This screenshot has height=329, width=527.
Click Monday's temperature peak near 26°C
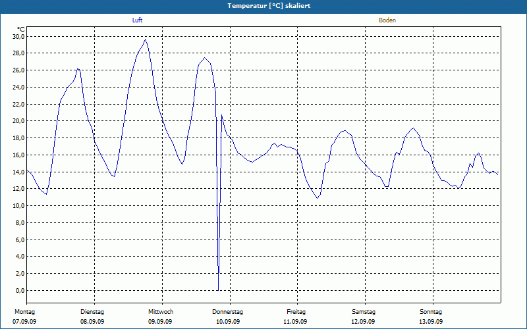point(78,69)
